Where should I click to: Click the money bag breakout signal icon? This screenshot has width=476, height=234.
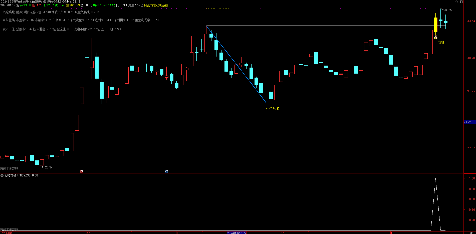pyautogui.click(x=435, y=38)
